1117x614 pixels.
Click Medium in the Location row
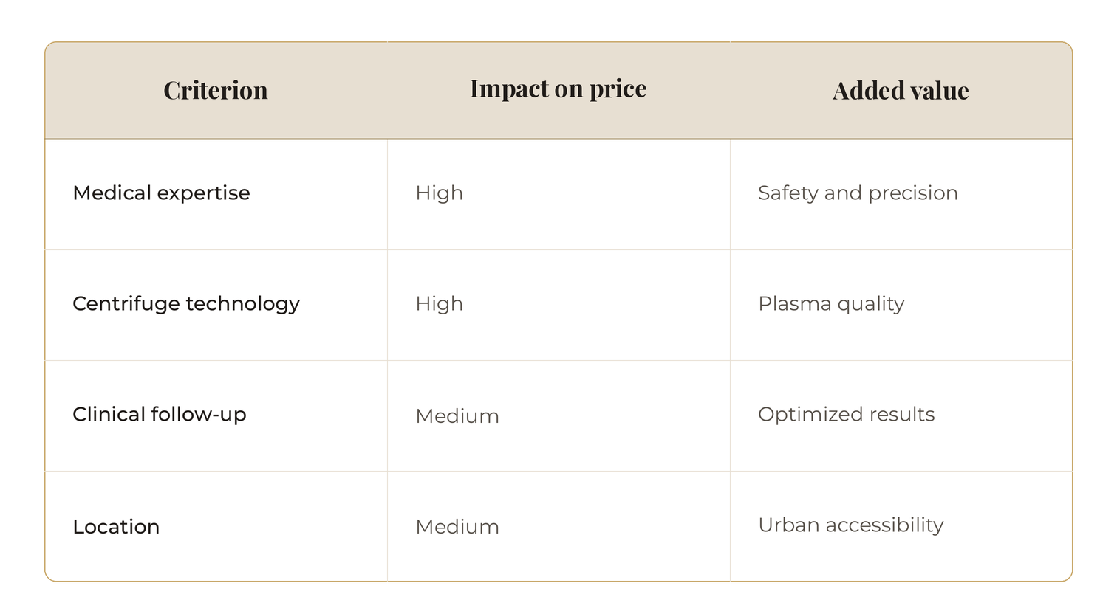tap(457, 527)
